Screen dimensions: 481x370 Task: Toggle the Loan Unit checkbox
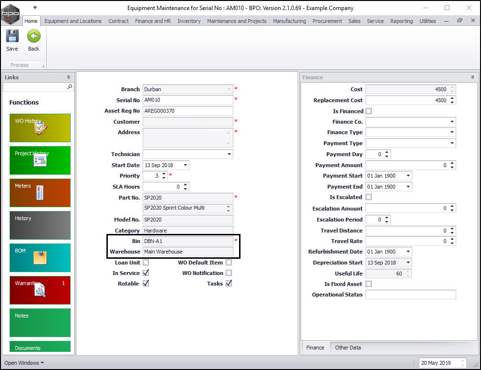(x=146, y=263)
